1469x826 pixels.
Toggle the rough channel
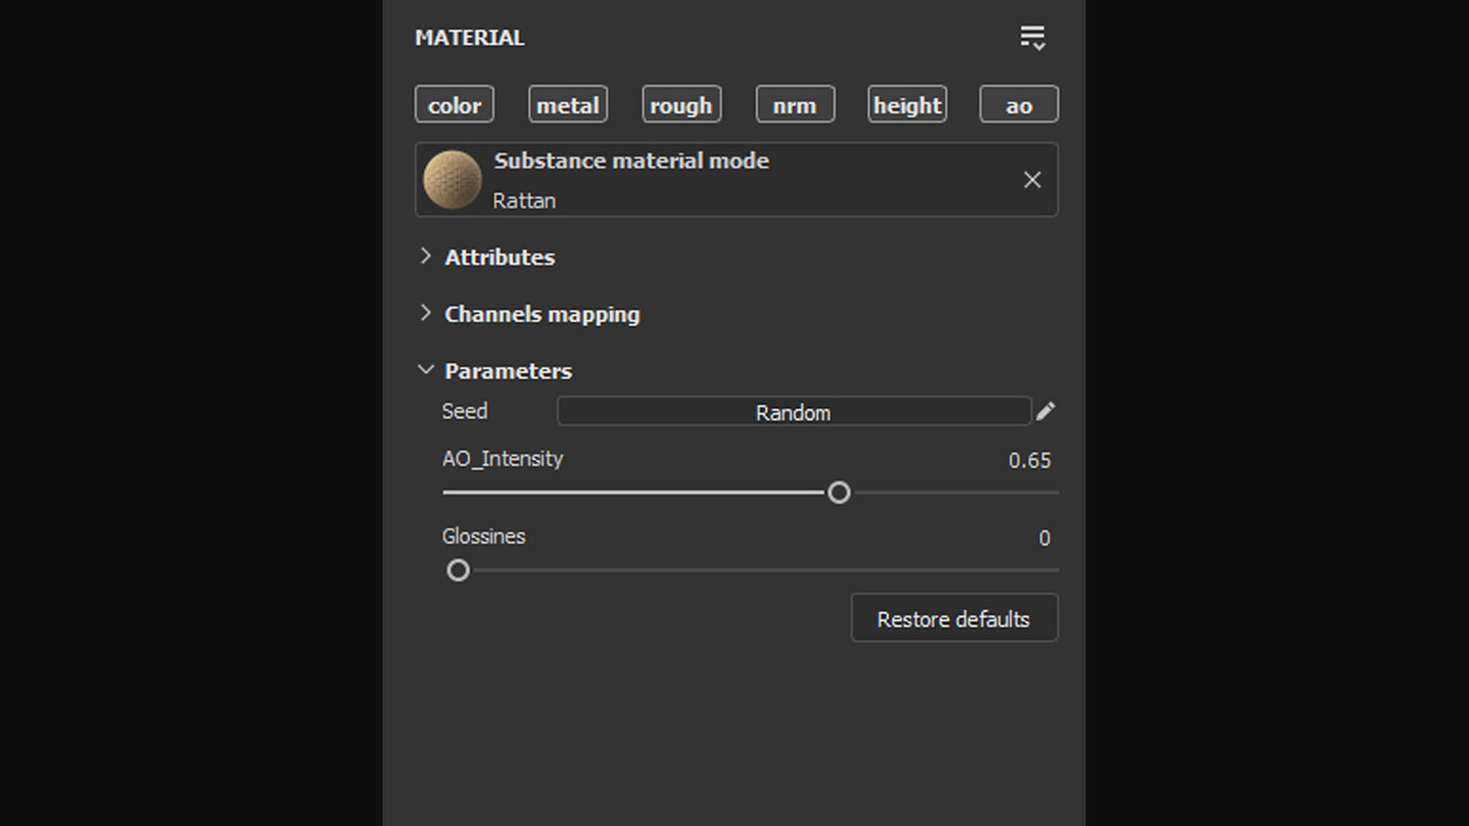682,105
